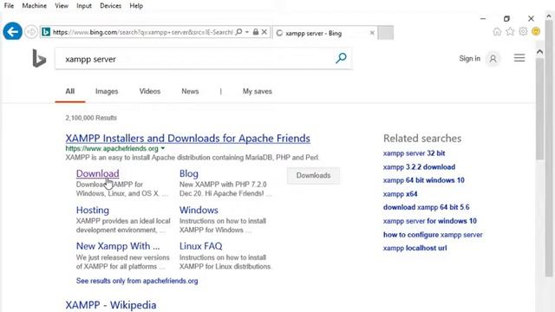Open Favorites star icon
Viewport: 555px width, 312px height.
click(510, 31)
